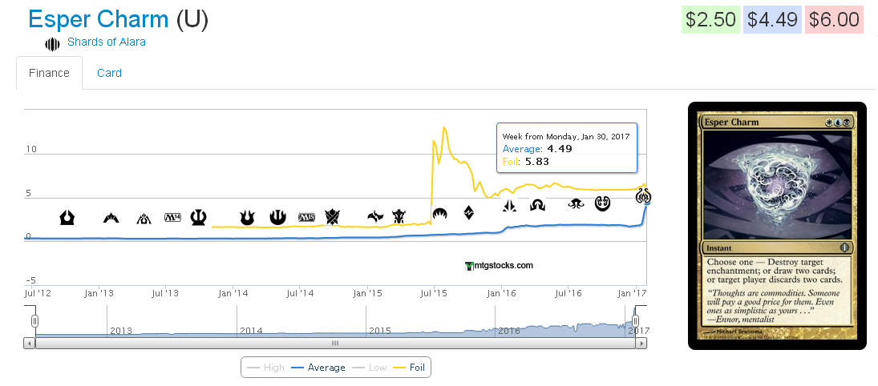The image size is (878, 386).
Task: Click the Dragons of Tarkir set marker
Action: tap(399, 216)
